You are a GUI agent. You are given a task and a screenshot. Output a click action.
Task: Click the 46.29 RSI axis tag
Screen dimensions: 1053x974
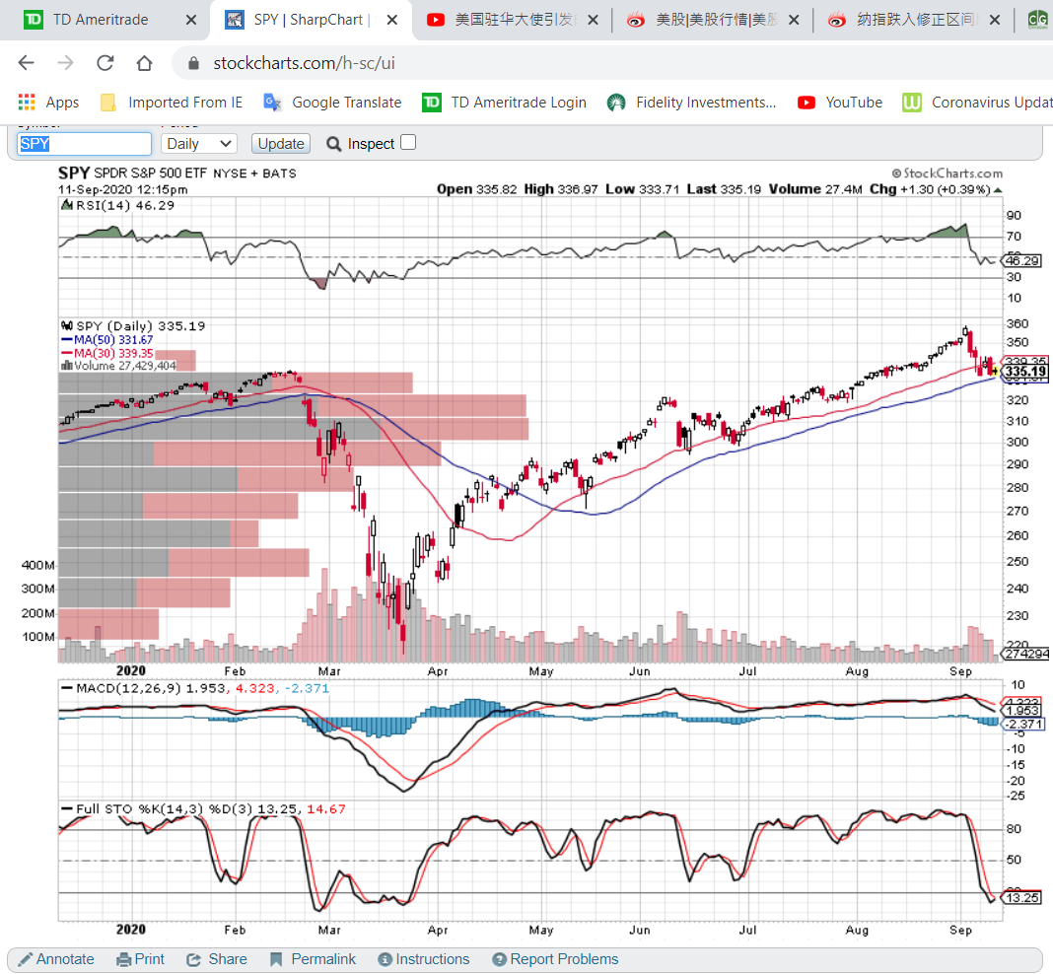click(x=1022, y=260)
